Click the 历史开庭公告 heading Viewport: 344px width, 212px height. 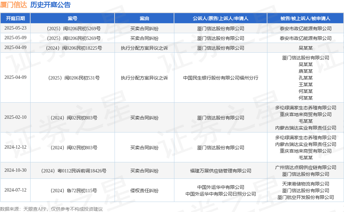tap(50, 5)
